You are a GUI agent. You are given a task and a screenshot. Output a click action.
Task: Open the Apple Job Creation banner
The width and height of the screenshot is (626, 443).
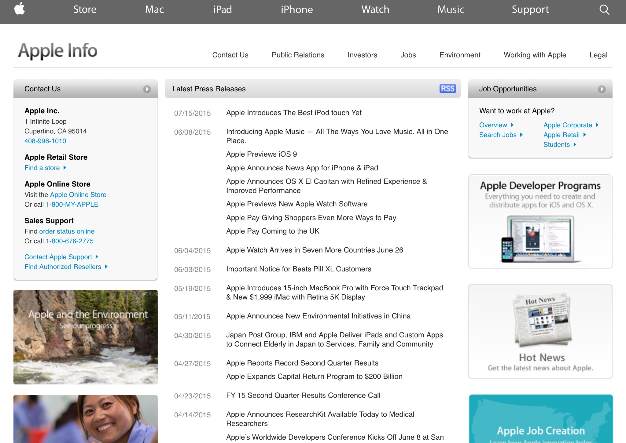(x=540, y=419)
